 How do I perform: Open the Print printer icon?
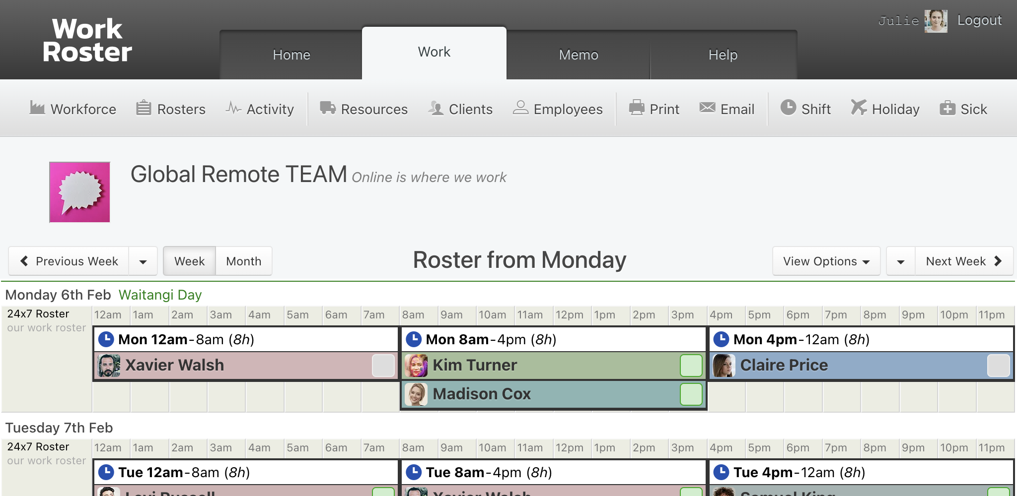coord(637,108)
